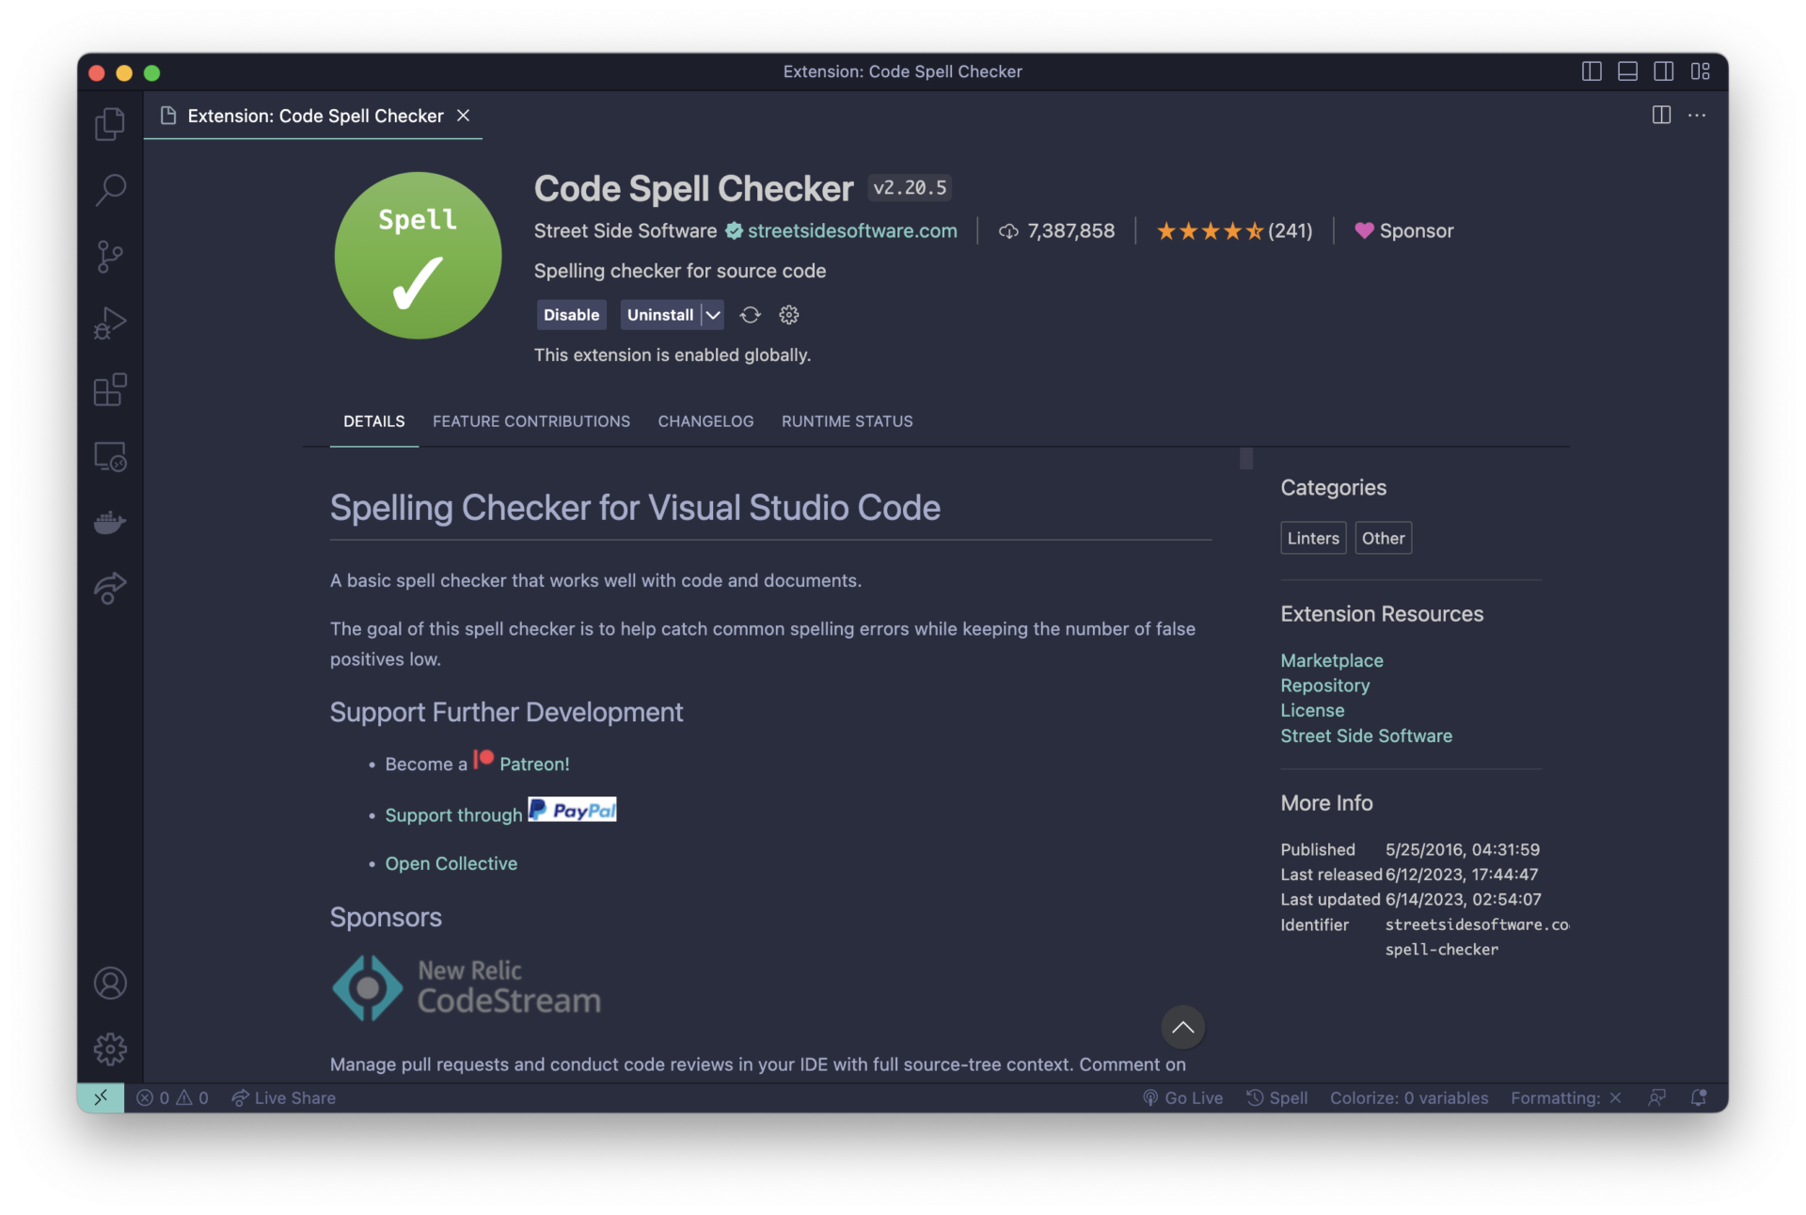Toggle the bottom panel layout icon
The height and width of the screenshot is (1215, 1806).
click(1627, 71)
